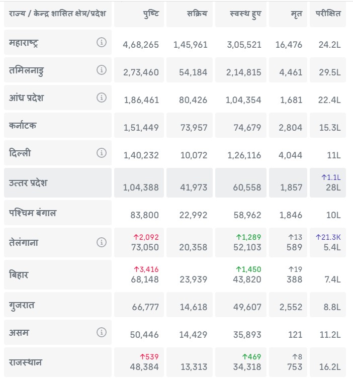Image resolution: width=353 pixels, height=379 pixels.
Task: Click the info icon beside महाराष्ट्र
Action: (x=102, y=43)
